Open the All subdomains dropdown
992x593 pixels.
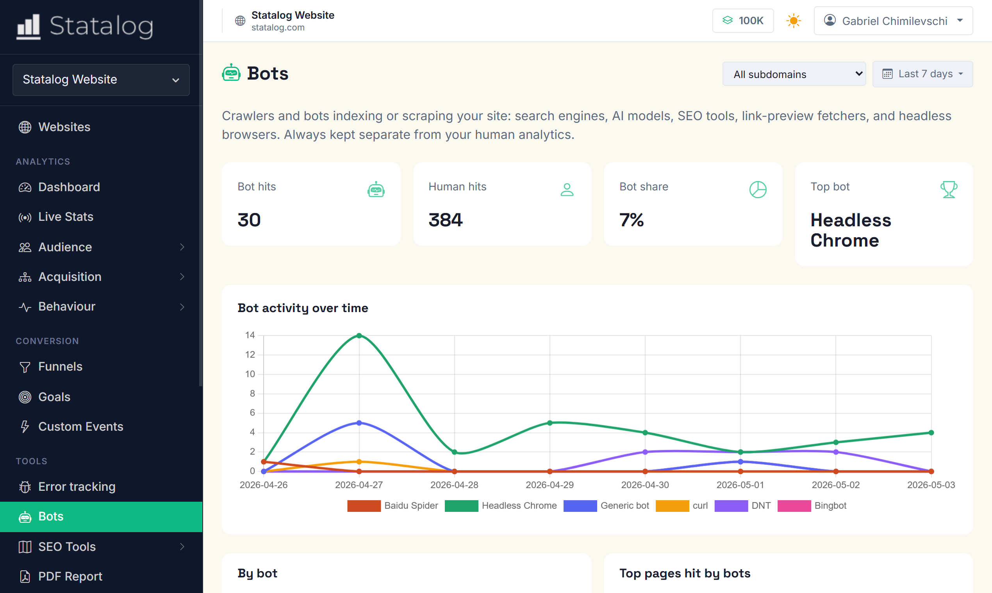pyautogui.click(x=794, y=74)
